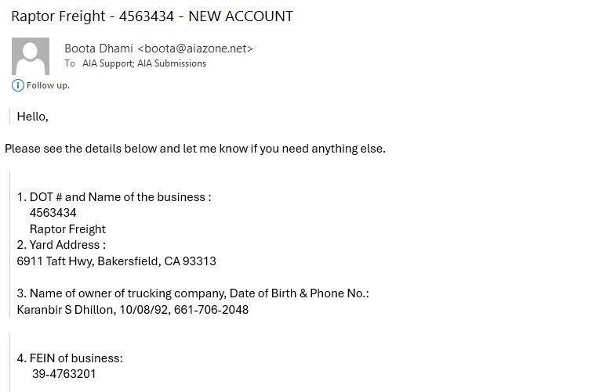
Task: Click Raptor Freight in the message body
Action: (67, 229)
